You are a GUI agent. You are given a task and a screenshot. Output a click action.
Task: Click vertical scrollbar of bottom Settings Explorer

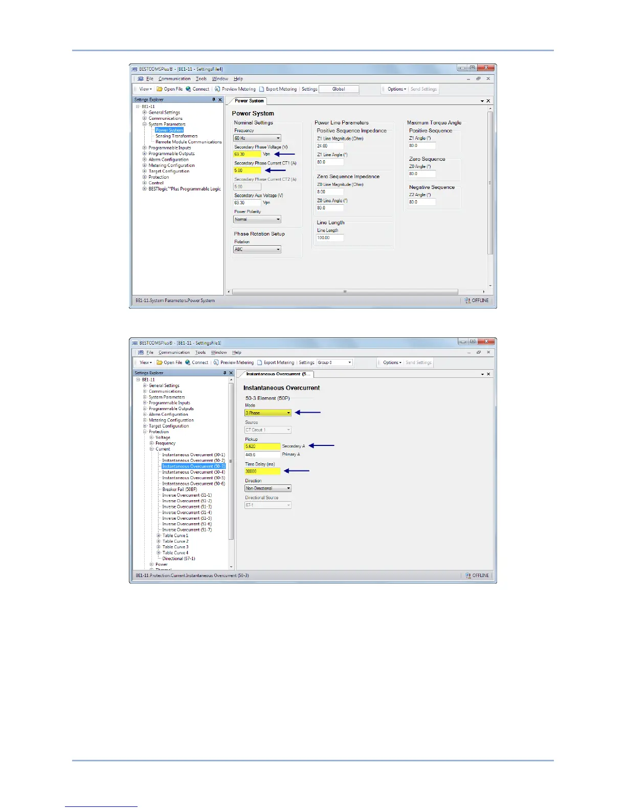tap(231, 461)
